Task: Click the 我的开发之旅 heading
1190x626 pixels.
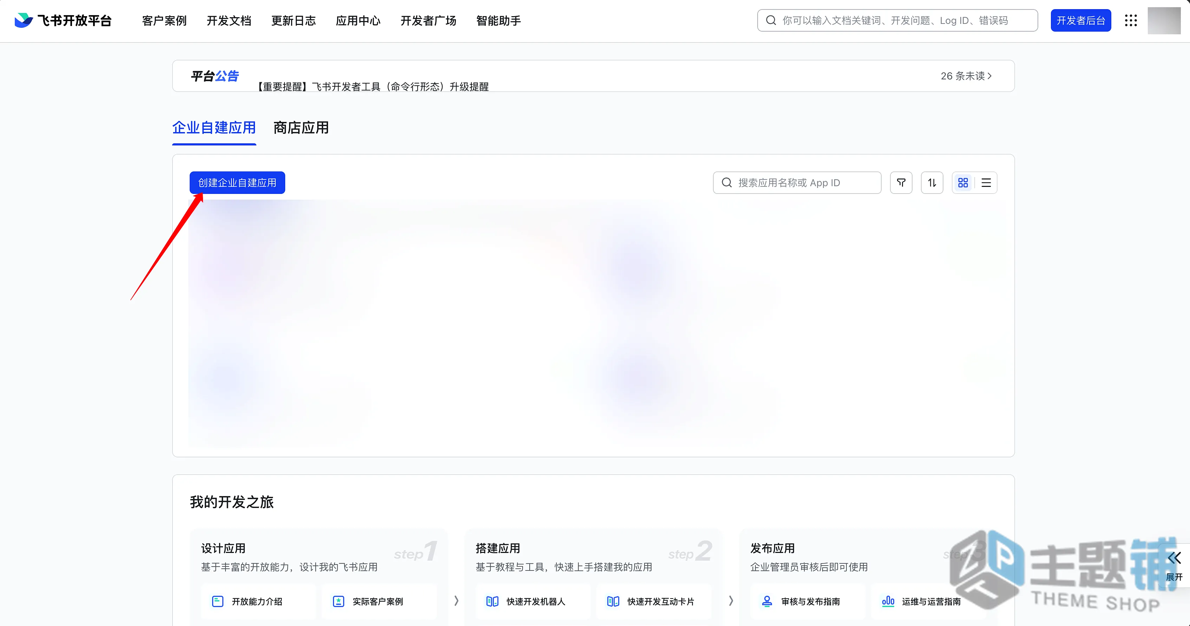Action: [232, 502]
